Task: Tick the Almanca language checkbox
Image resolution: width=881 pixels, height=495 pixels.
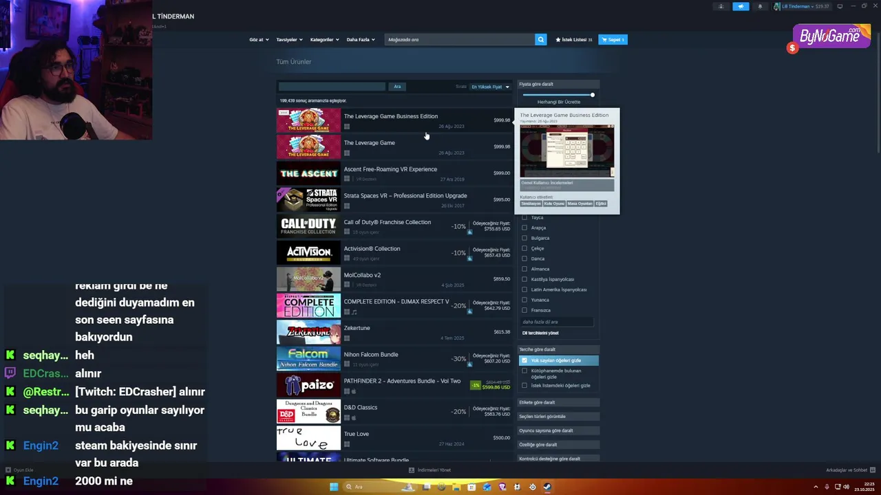Action: [524, 269]
